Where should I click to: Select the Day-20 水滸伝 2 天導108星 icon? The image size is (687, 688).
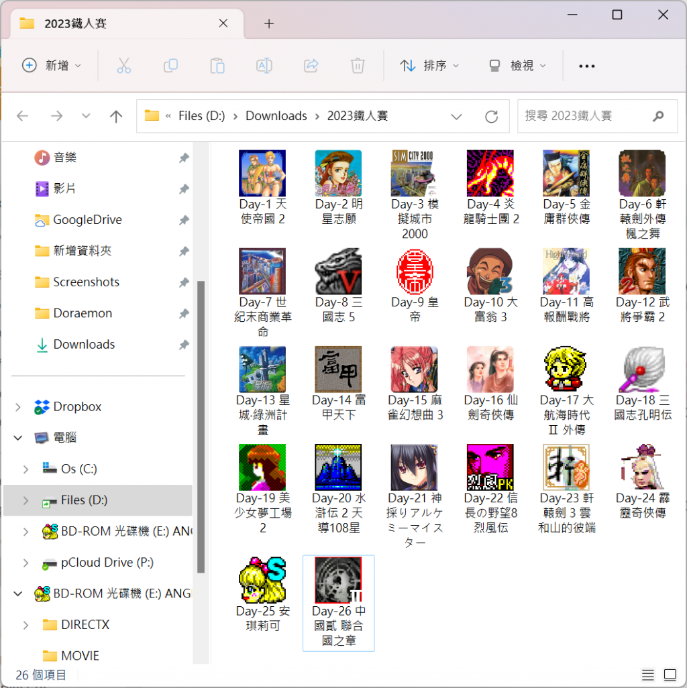[338, 489]
